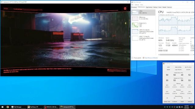The width and height of the screenshot is (195, 109).
Task: Select Disk 0 (C:) performance entry
Action: [143, 25]
